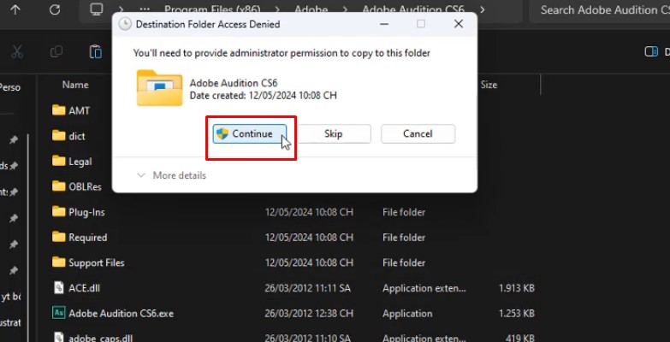
Task: Select the Support Files folder
Action: point(96,262)
